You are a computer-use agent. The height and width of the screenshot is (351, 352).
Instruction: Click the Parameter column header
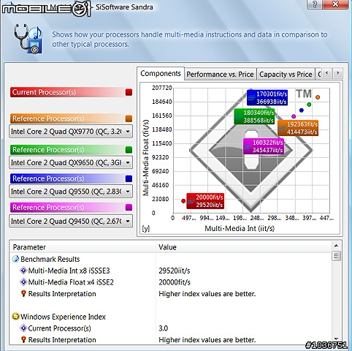click(x=83, y=247)
